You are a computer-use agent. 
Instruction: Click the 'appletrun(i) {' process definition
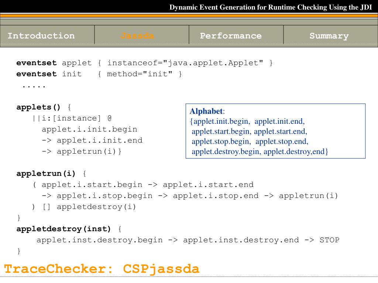[51, 174]
